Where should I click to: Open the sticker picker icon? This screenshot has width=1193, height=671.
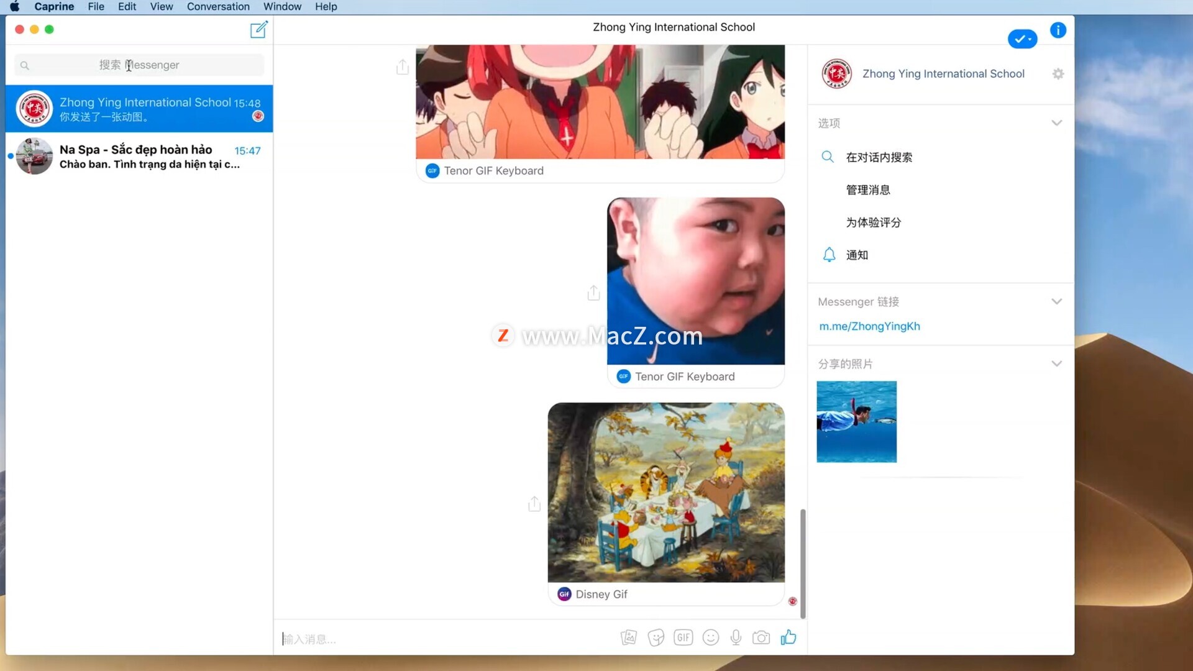coord(656,637)
